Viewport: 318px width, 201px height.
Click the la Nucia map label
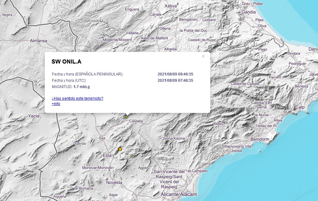pyautogui.click(x=261, y=115)
